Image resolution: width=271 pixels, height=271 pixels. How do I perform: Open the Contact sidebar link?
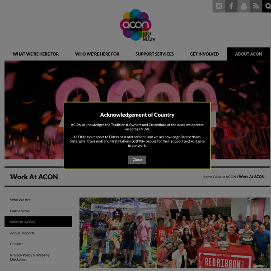click(x=16, y=244)
